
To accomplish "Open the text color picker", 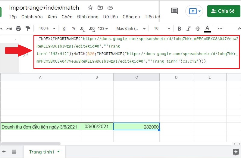I will (x=207, y=29).
